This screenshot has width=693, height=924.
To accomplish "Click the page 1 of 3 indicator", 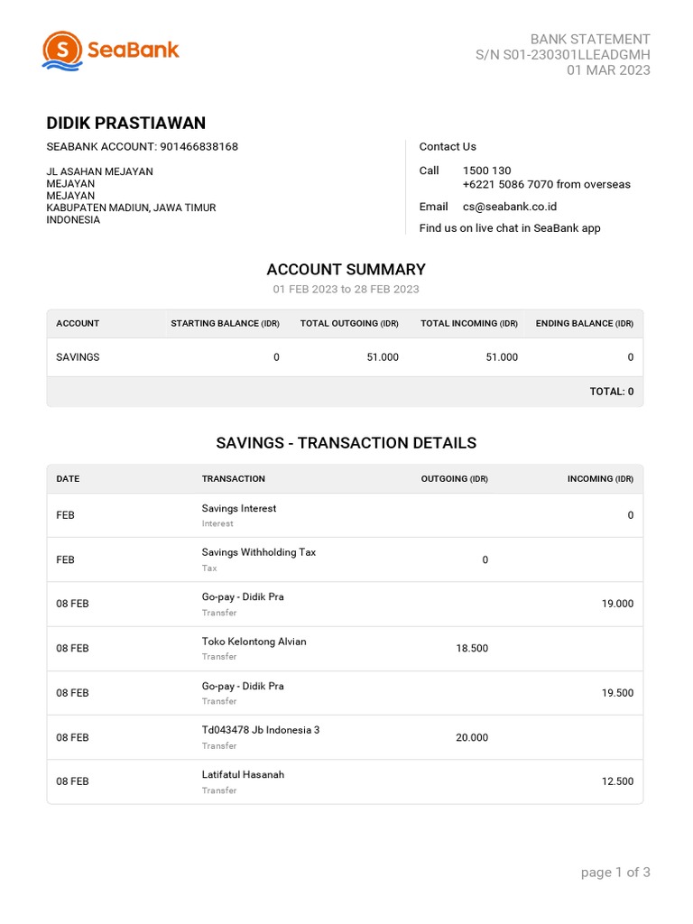I will 615,873.
